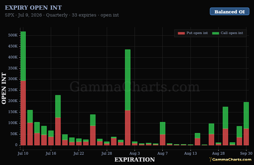Select the green call segment of the Sep 30 bar
Screen dimensions: 254x165
pyautogui.click(x=246, y=115)
